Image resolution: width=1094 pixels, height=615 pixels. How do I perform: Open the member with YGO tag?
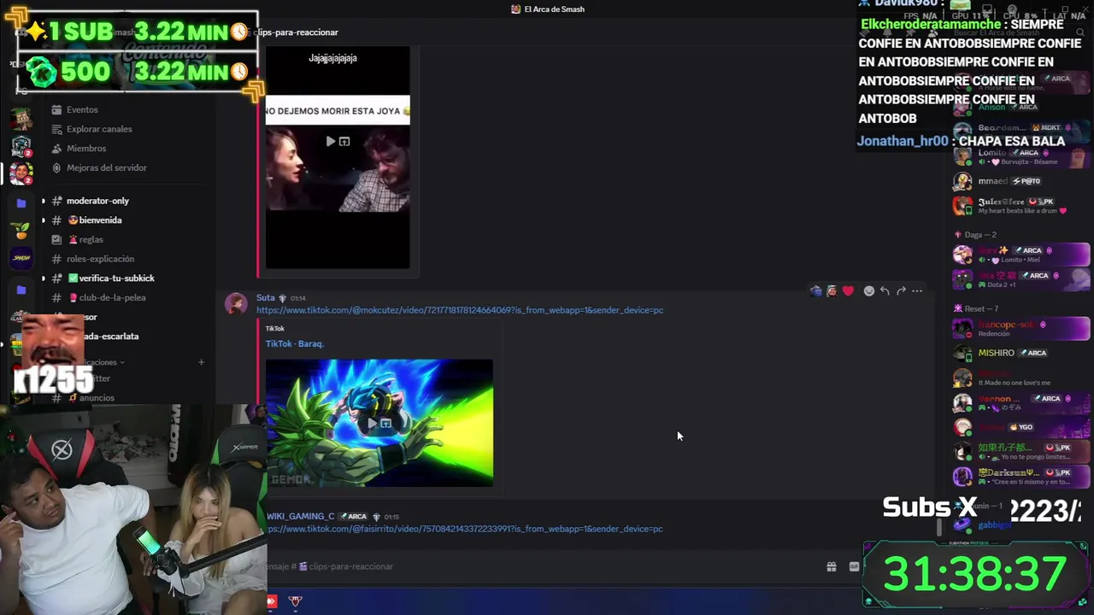pyautogui.click(x=1021, y=426)
